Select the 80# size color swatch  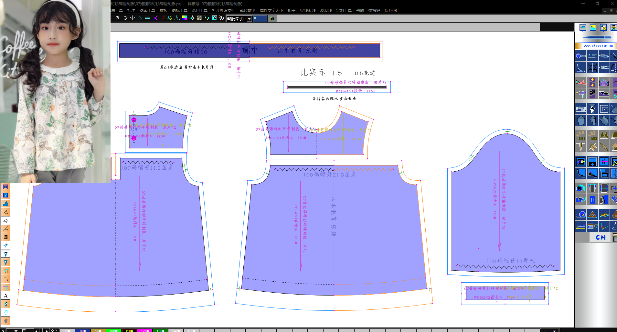[x=83, y=330]
